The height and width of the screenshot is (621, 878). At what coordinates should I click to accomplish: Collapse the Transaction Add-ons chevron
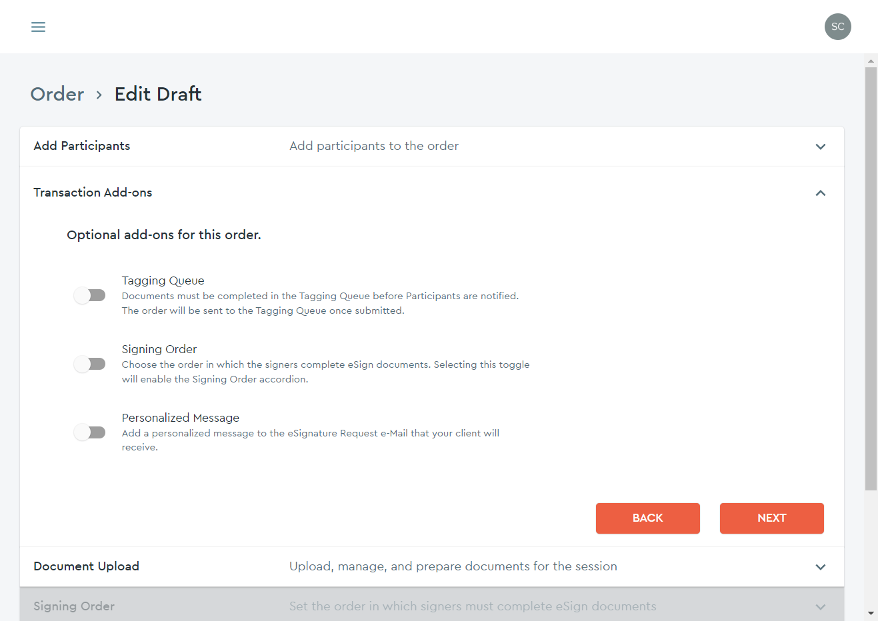coord(821,193)
